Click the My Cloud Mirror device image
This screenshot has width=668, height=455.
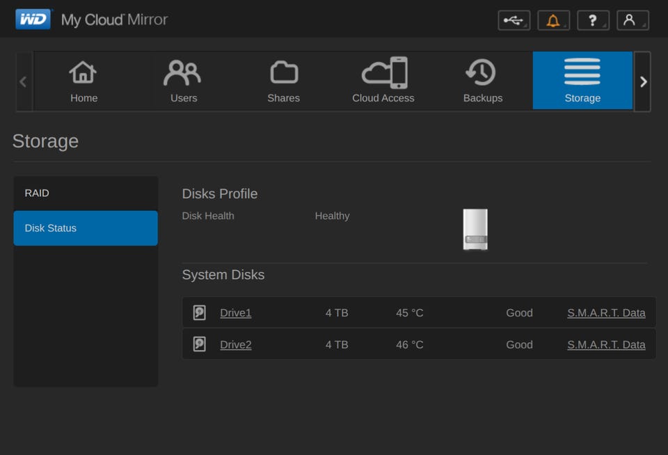click(x=475, y=229)
